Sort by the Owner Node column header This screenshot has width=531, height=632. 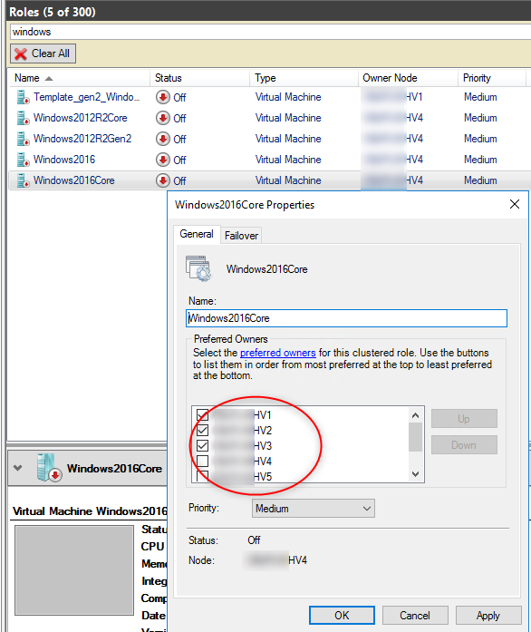tap(408, 78)
